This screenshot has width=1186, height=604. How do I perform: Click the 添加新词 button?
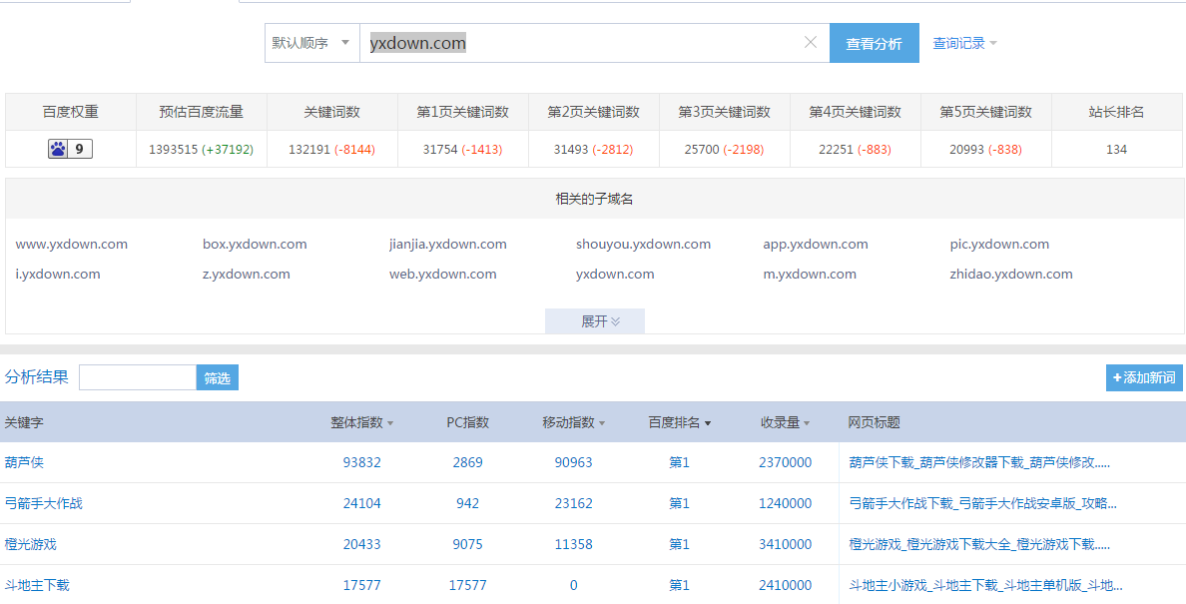coord(1144,378)
